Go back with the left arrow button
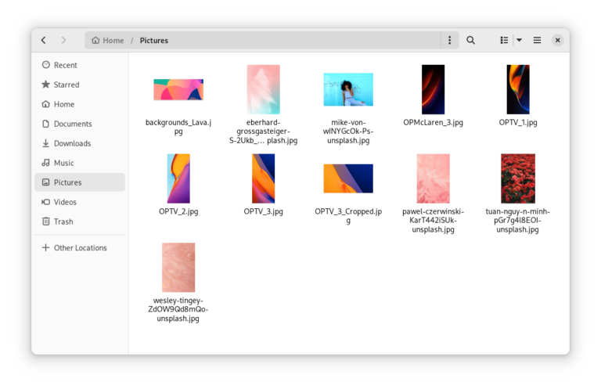 coord(44,40)
